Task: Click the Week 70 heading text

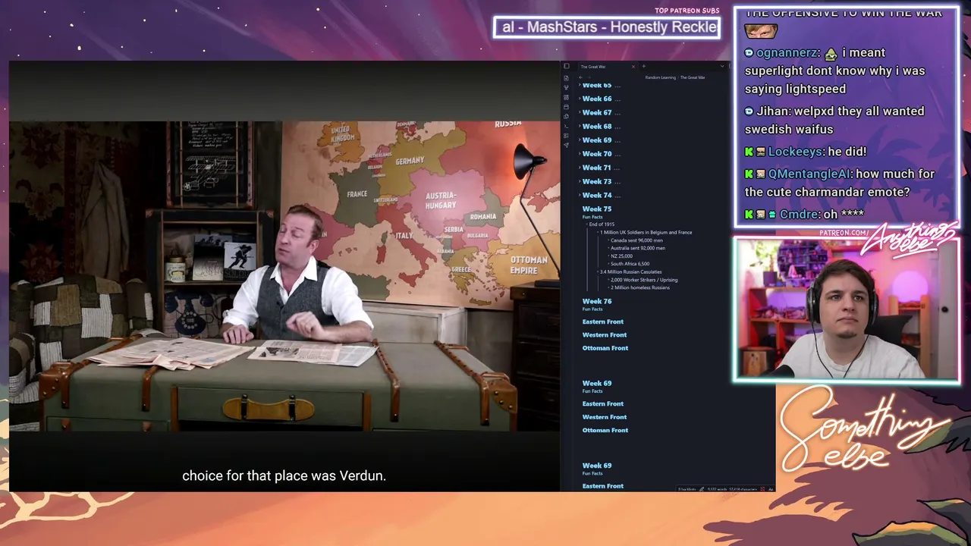Action: pyautogui.click(x=597, y=154)
